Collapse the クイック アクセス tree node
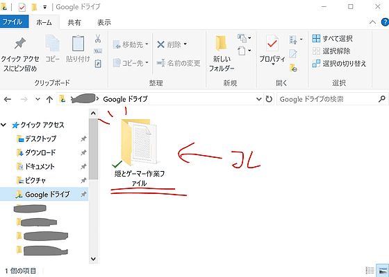389x277 pixels. pos(3,125)
